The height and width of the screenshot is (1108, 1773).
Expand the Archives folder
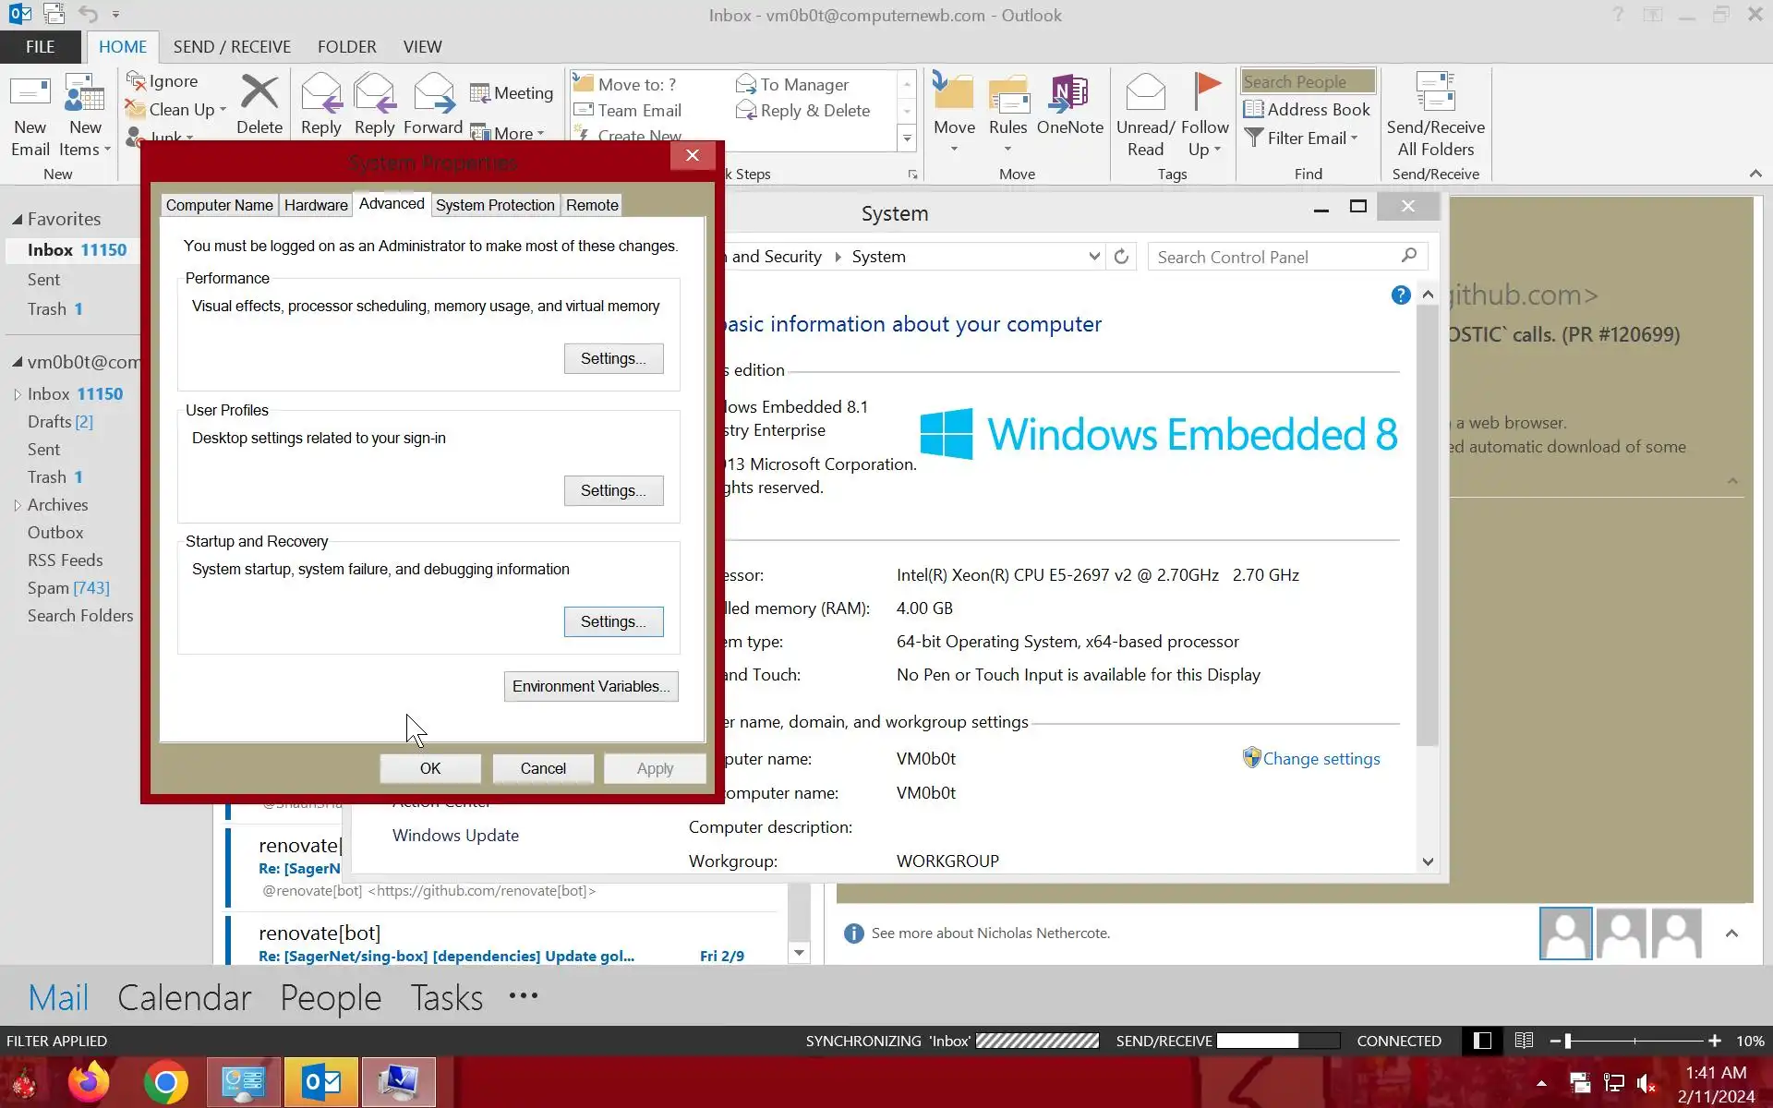[18, 505]
